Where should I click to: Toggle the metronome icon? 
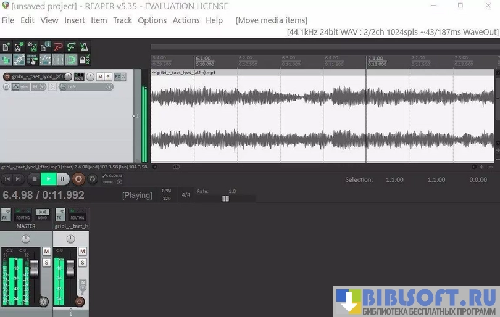coord(84,46)
